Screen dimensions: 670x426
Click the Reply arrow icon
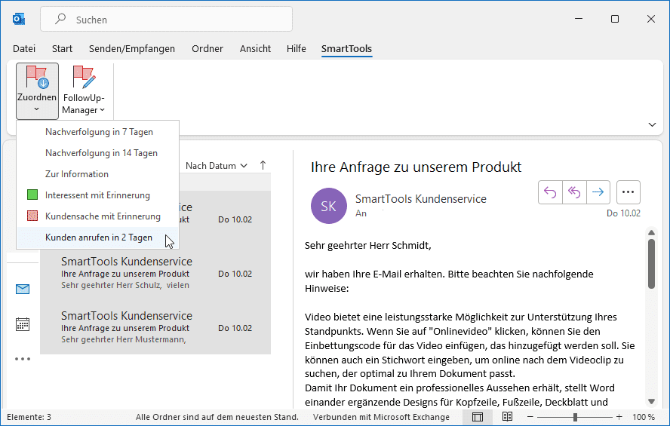[x=549, y=192]
